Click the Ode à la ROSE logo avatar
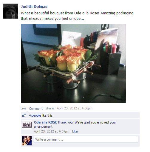The height and width of the screenshot is (152, 150). point(27,125)
